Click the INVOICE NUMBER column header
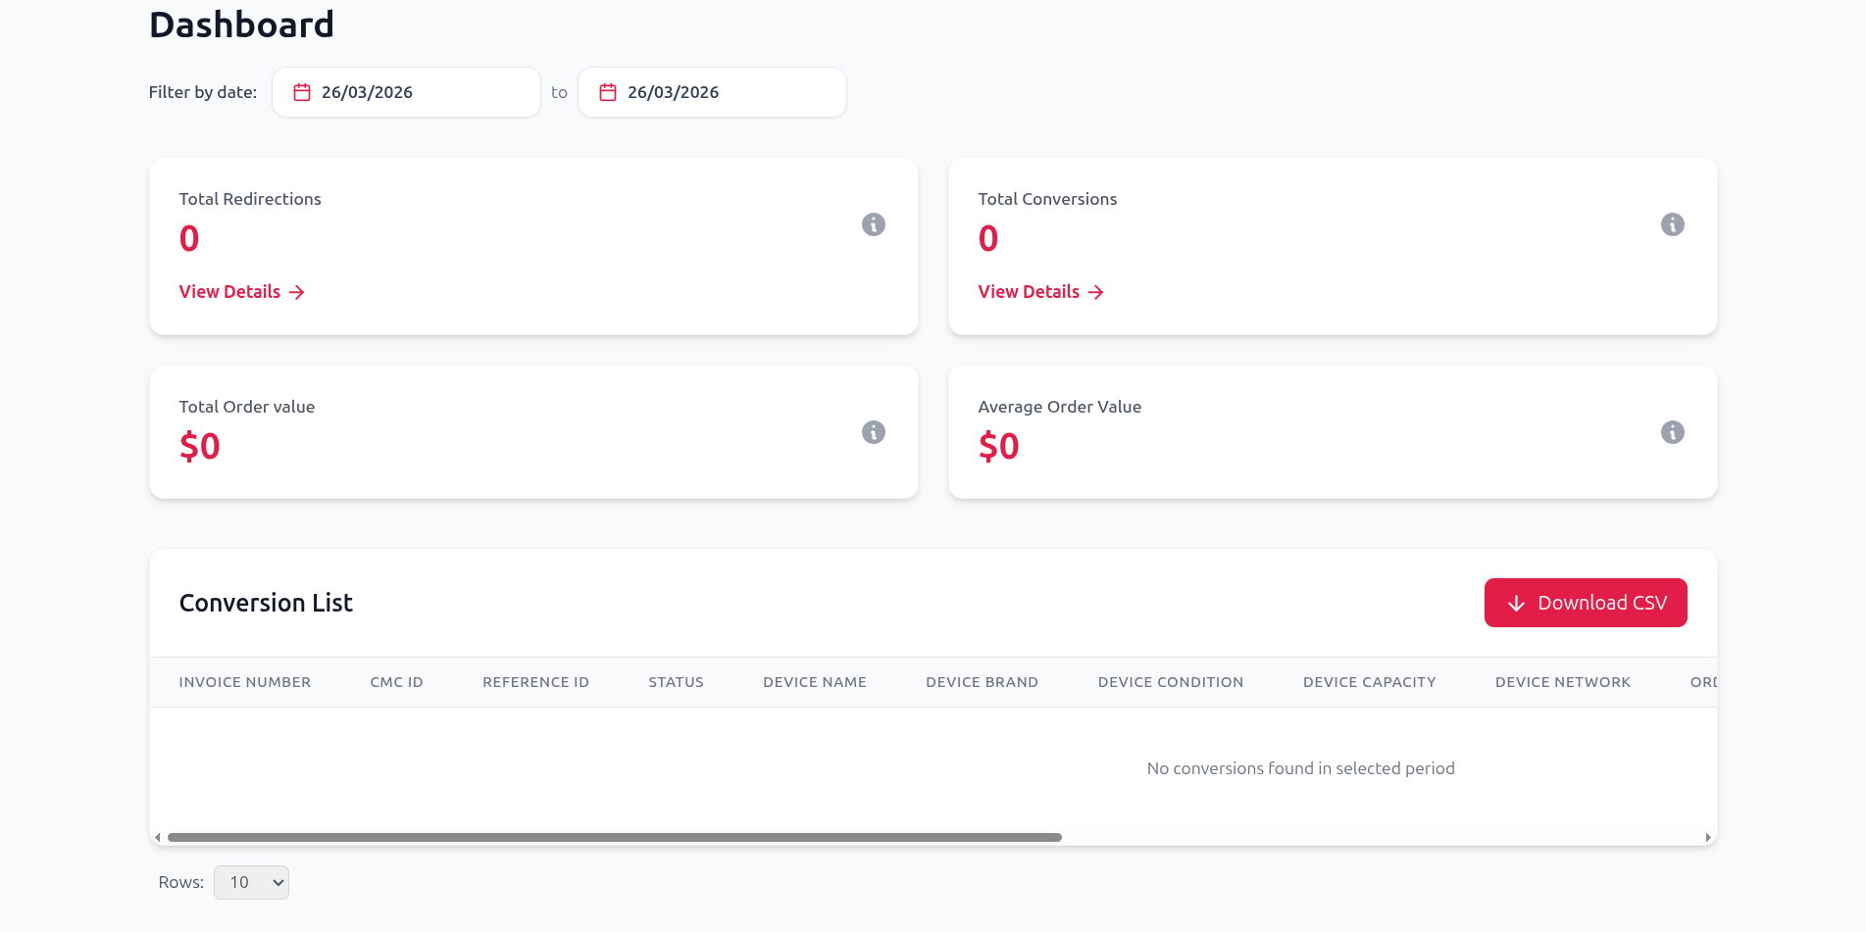This screenshot has width=1866, height=932. tap(245, 681)
